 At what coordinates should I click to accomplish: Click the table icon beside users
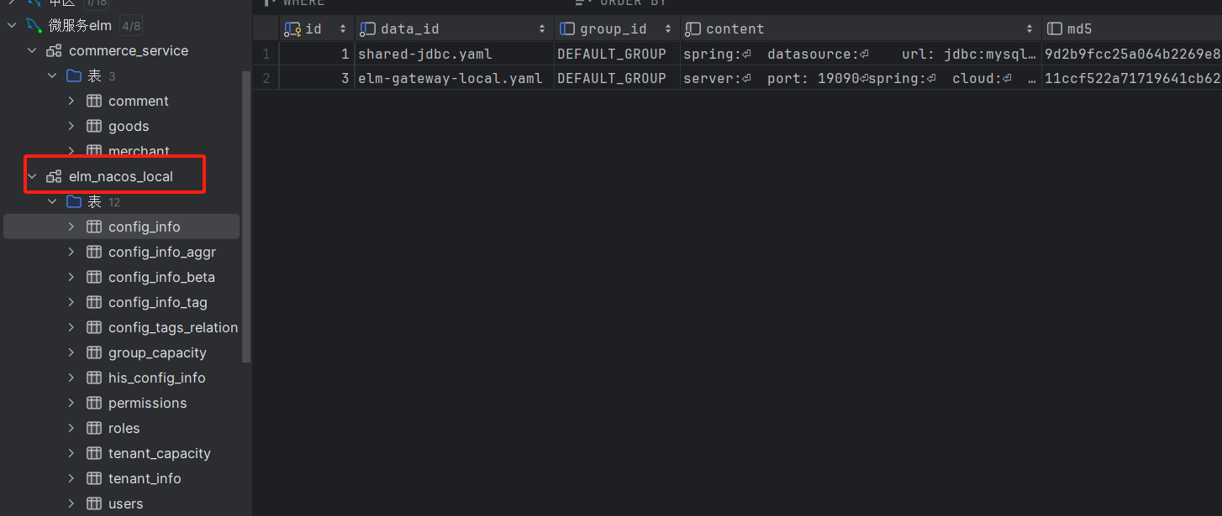pos(94,503)
